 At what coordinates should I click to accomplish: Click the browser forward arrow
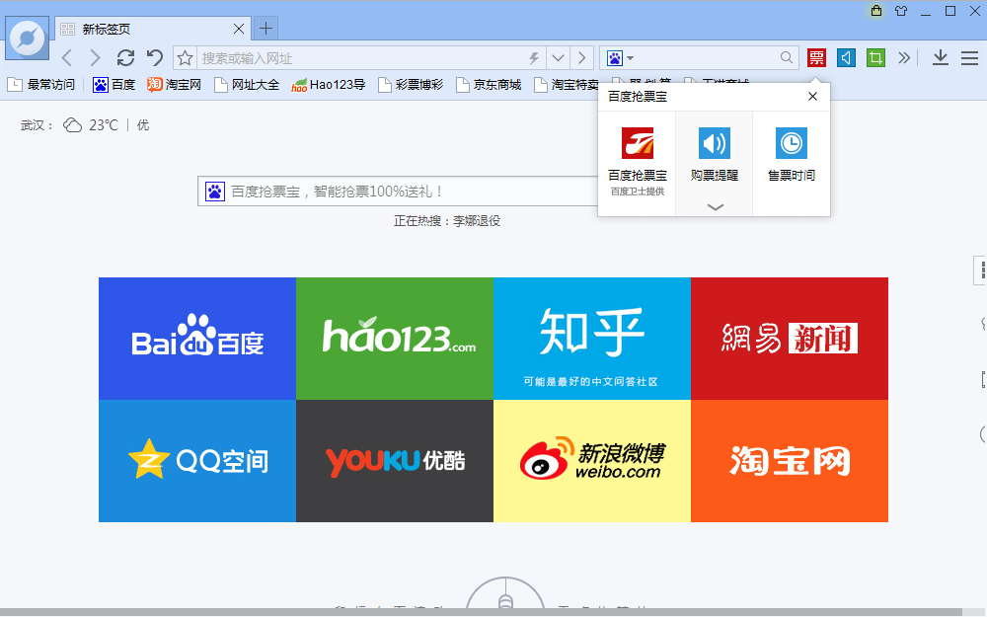point(95,58)
